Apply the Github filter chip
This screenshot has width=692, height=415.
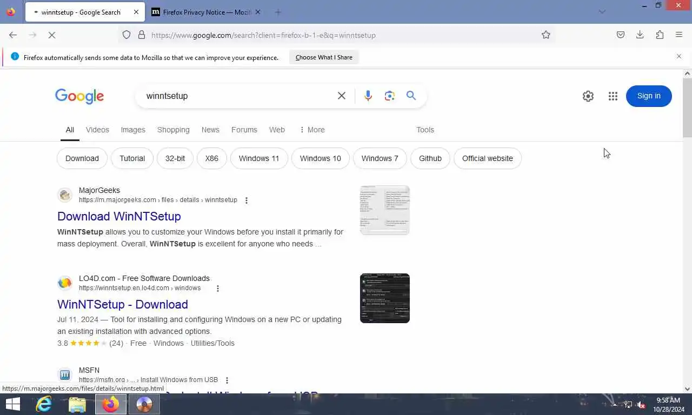coord(430,158)
